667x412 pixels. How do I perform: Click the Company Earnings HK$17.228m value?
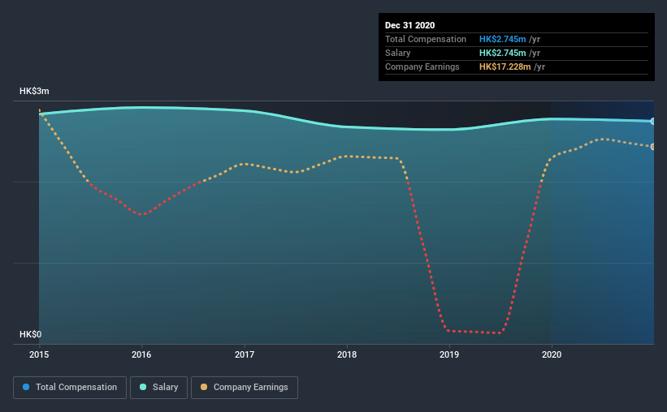[x=505, y=67]
